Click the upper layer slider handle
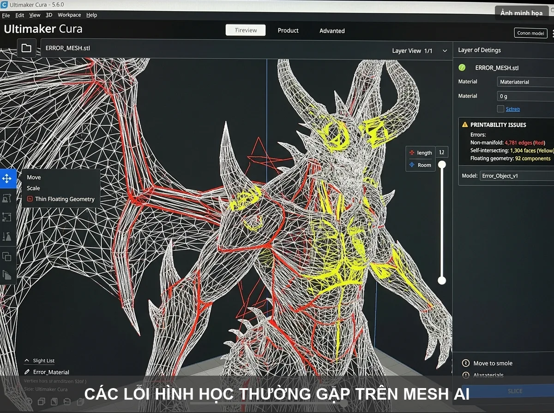 coord(442,165)
